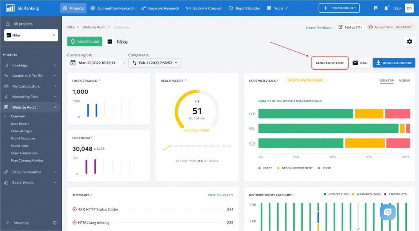Open the Projects top navigation tab
The image size is (419, 231).
73,8
